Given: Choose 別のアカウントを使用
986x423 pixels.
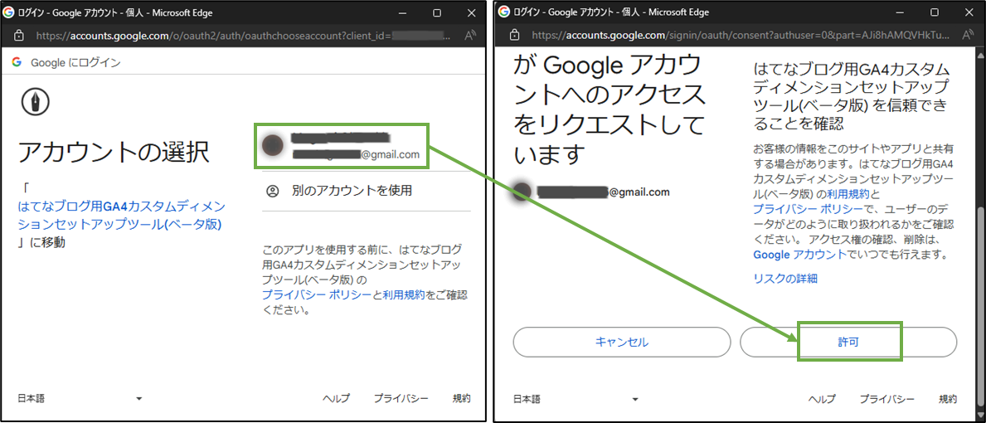Looking at the screenshot, I should click(366, 191).
